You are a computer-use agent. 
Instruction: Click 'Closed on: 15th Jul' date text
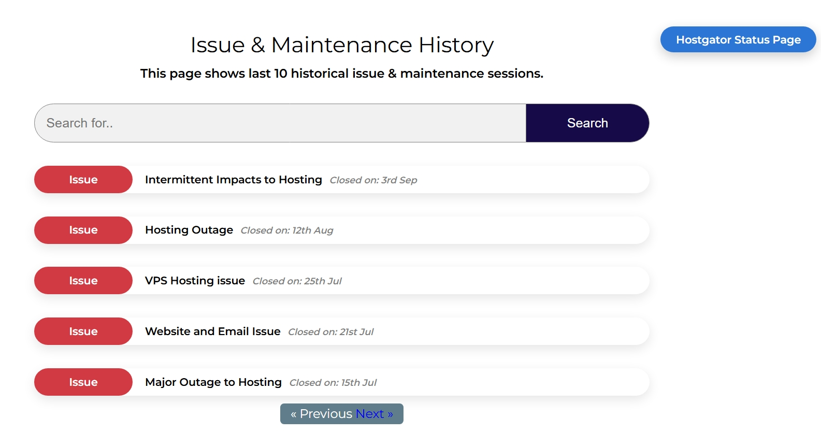pyautogui.click(x=333, y=383)
